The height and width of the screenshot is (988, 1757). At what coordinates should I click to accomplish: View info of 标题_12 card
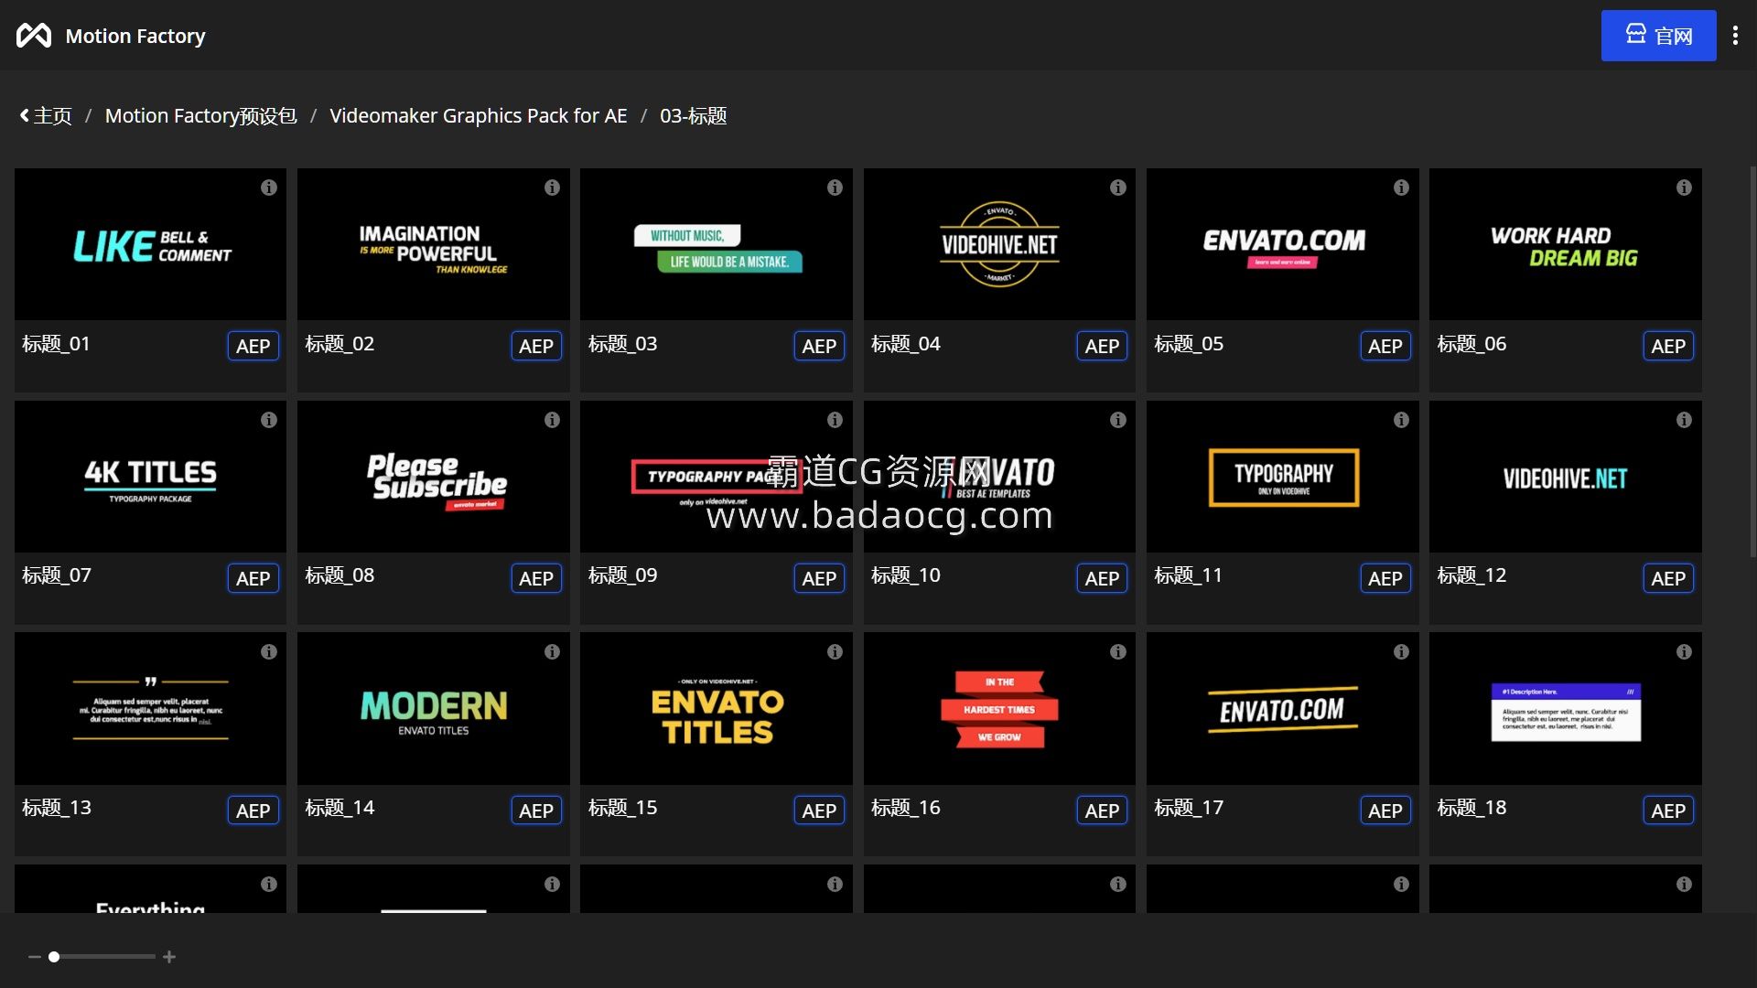point(1684,420)
